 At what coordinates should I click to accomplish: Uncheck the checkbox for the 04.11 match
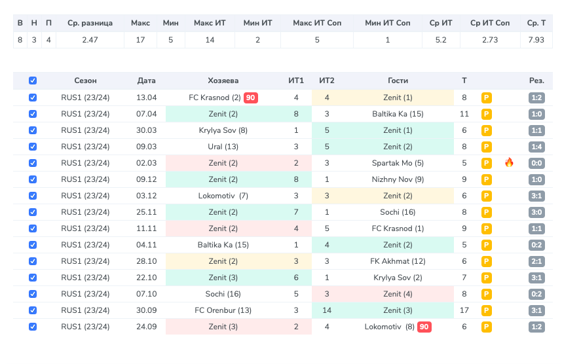(x=33, y=245)
